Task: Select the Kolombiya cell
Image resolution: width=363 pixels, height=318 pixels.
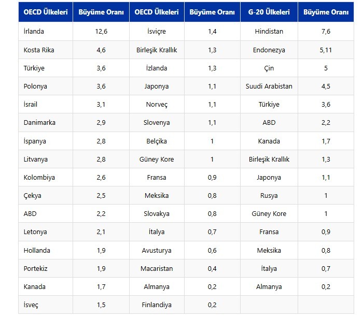Action: pyautogui.click(x=39, y=178)
